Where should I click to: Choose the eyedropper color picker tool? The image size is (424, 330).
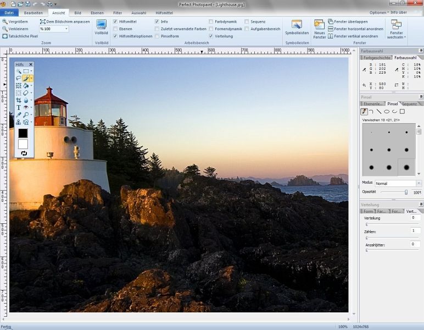pyautogui.click(x=19, y=115)
